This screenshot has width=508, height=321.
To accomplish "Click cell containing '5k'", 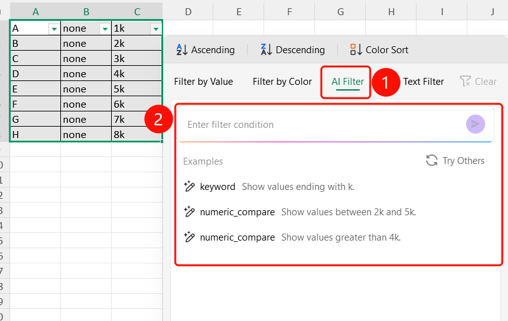I will click(x=137, y=89).
